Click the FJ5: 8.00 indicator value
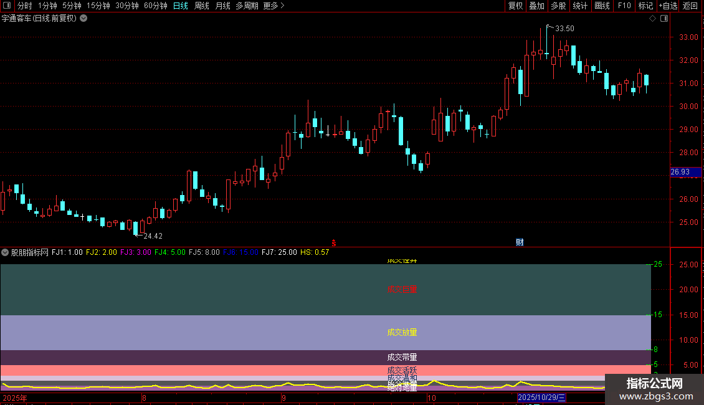 click(204, 252)
